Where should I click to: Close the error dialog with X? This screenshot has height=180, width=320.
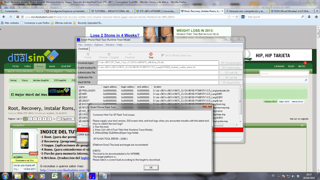click(x=207, y=106)
